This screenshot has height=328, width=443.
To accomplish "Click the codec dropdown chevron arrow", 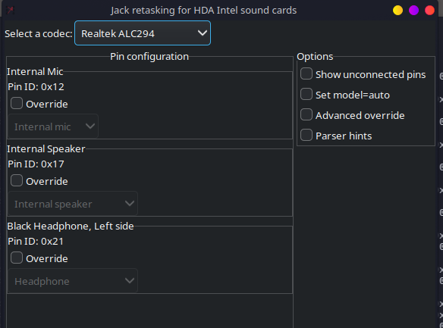I will pos(203,33).
